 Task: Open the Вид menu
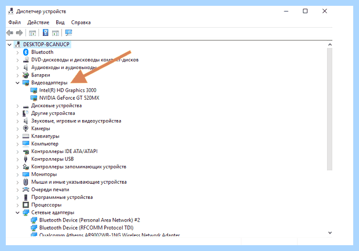pos(60,23)
